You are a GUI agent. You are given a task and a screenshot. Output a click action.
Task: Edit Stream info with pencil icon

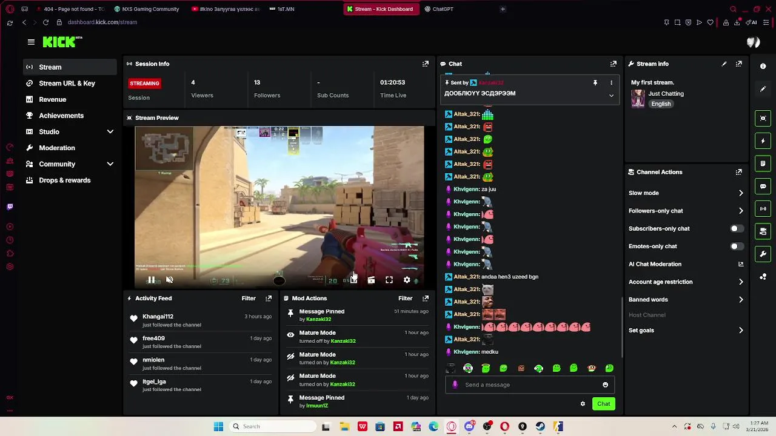724,64
